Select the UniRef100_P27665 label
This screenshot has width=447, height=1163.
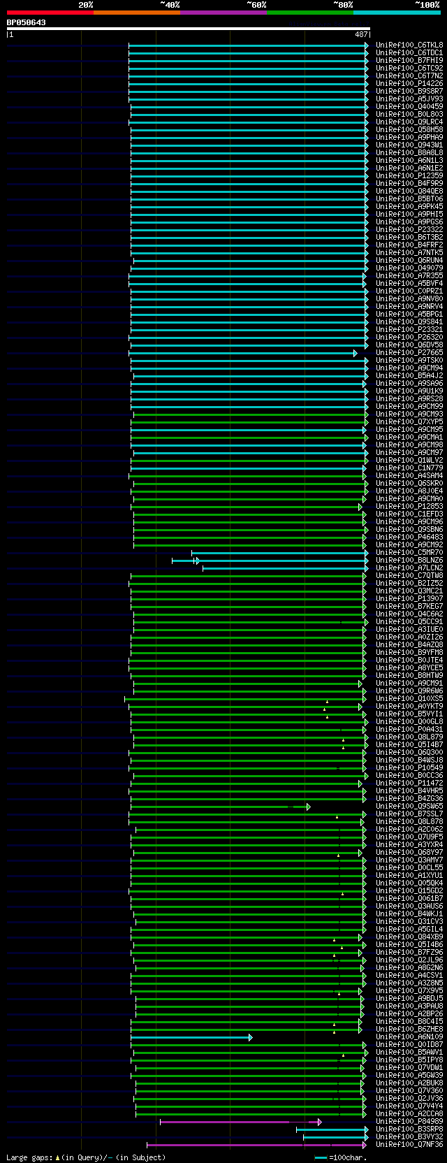pos(409,352)
